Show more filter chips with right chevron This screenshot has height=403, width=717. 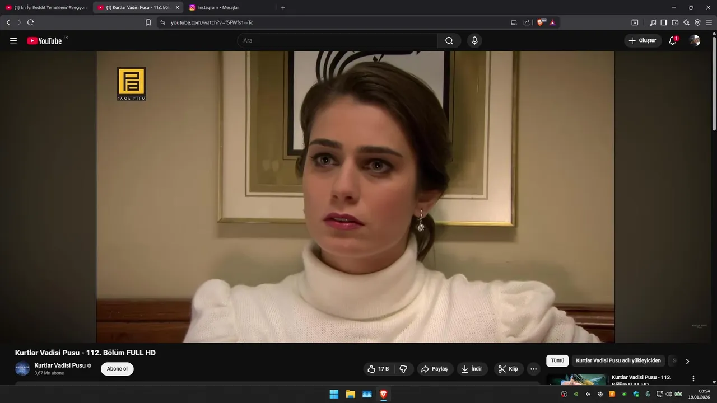tap(687, 361)
